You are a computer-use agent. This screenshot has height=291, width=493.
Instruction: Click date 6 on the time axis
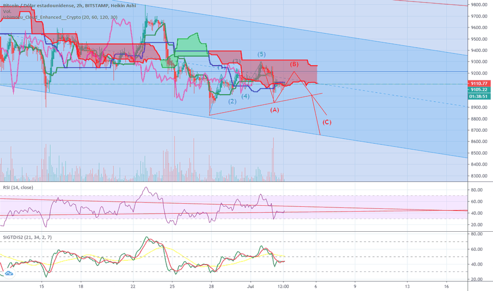316,286
